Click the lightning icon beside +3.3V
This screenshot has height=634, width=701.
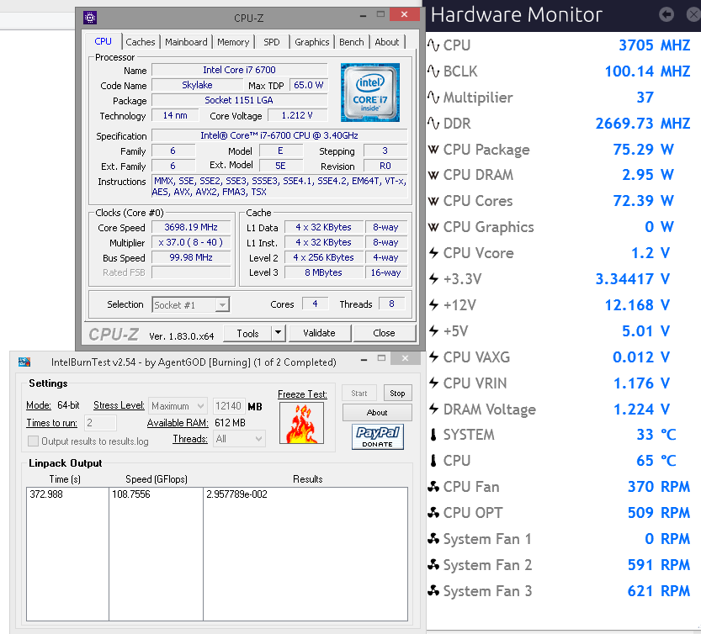click(433, 279)
